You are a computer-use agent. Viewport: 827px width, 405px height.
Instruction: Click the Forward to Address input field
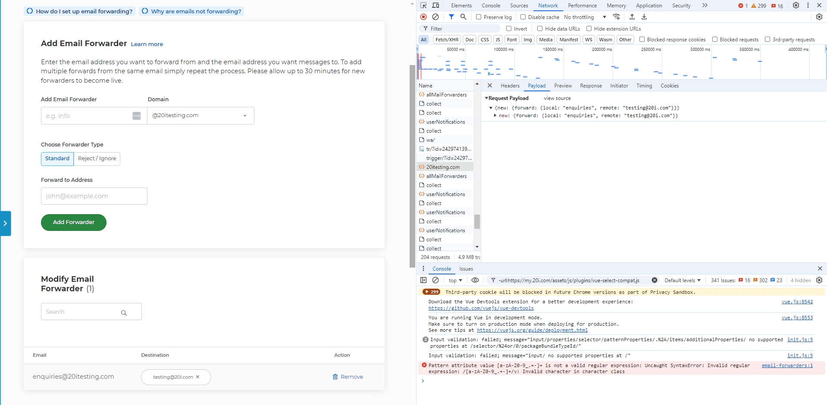[94, 196]
